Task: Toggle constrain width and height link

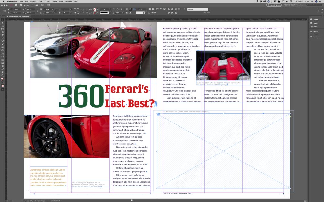Action: (37, 11)
